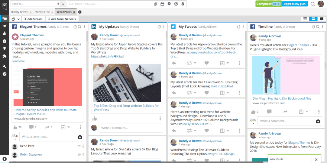Click the Add Stream button
The image size is (327, 163).
coord(33,19)
